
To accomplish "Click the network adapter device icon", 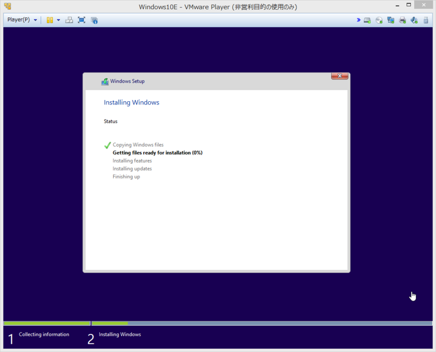I will coord(391,20).
